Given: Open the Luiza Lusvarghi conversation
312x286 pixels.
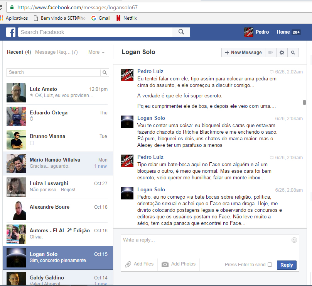Looking at the screenshot, I should pos(58,187).
